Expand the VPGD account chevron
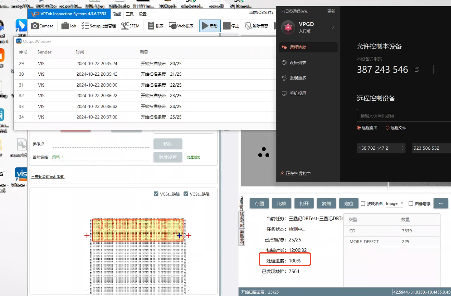The width and height of the screenshot is (451, 296). (x=333, y=27)
